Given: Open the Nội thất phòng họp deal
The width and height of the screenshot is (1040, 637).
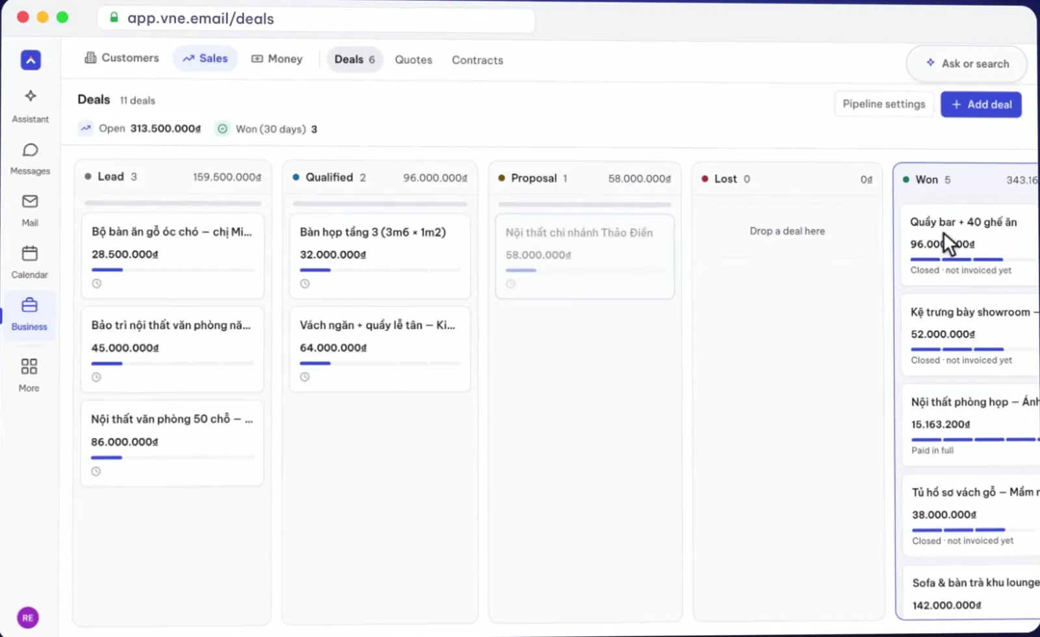Looking at the screenshot, I should tap(972, 425).
